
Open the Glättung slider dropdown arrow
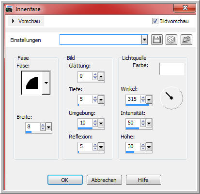click(x=101, y=76)
